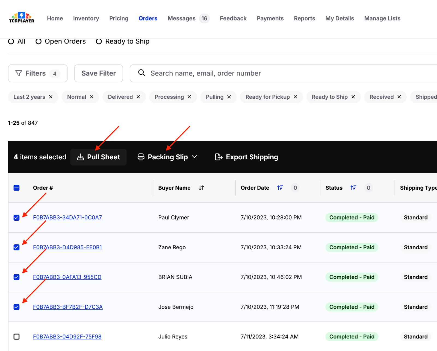Open the Payments tab

[x=270, y=18]
